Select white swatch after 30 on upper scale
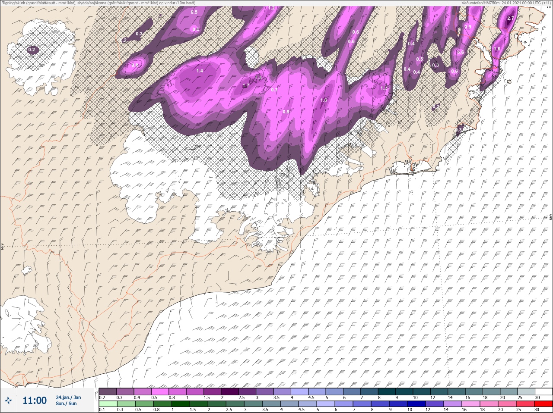Screen dimensions: 553x413 (x=545, y=391)
